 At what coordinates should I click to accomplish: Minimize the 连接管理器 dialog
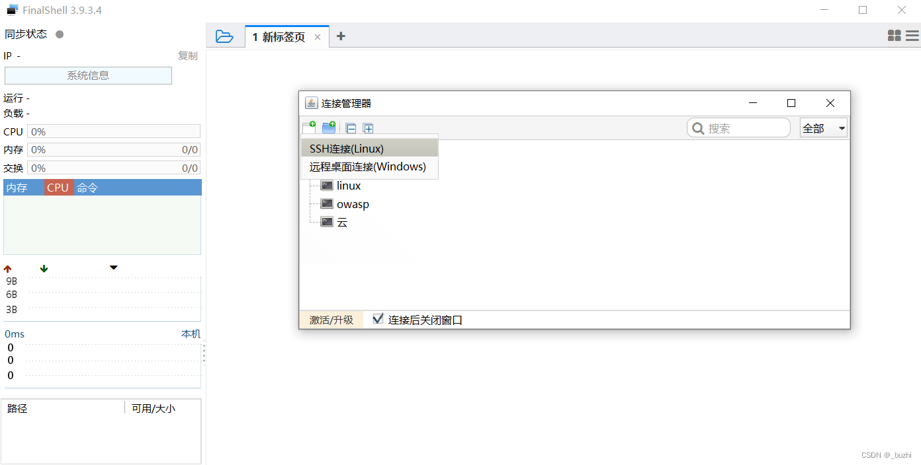coord(752,103)
